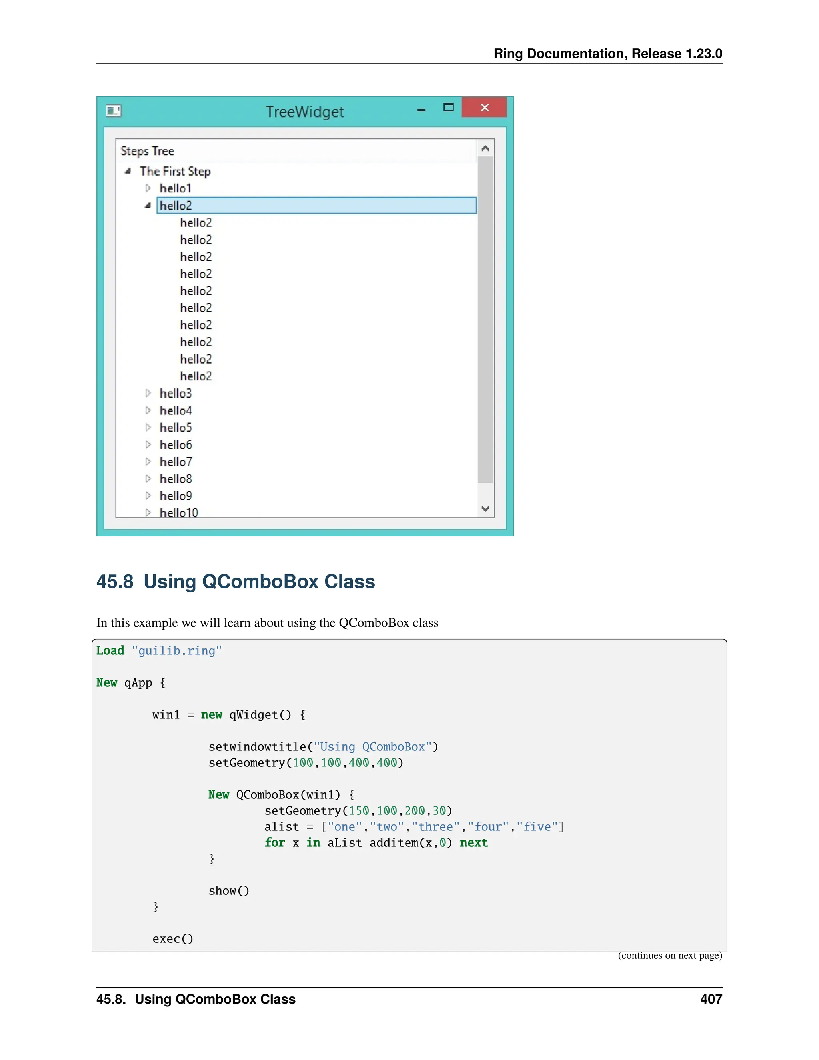This screenshot has width=819, height=1060.
Task: Click the scroll up arrow in tree
Action: tap(485, 148)
